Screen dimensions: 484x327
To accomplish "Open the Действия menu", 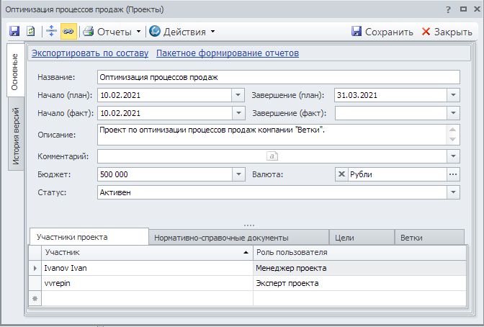I will [182, 32].
